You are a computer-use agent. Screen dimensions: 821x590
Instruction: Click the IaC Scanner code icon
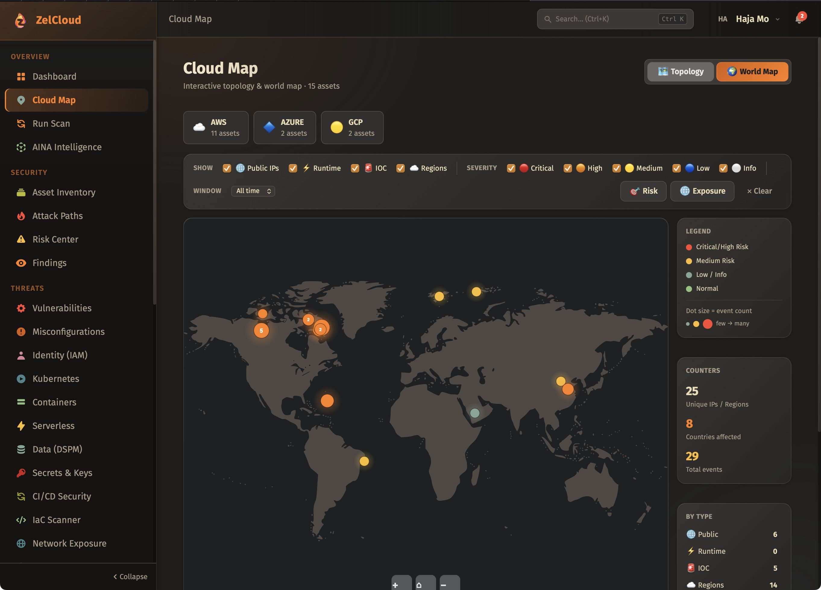(21, 520)
